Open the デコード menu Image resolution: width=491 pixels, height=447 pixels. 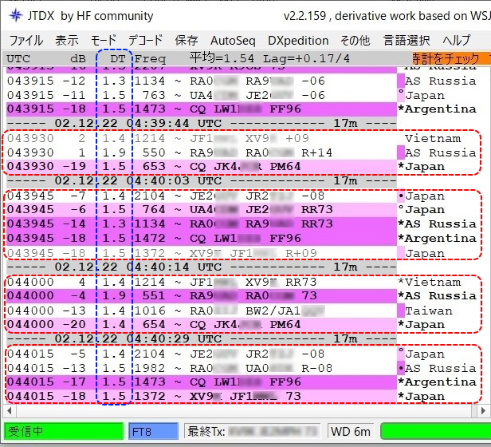tap(146, 41)
